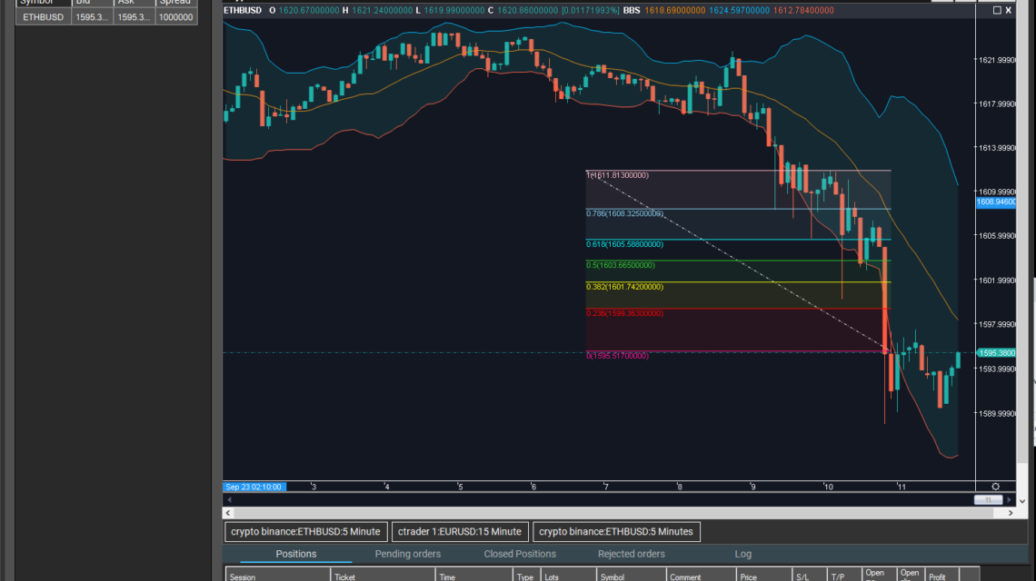
Task: Sort positions by Profit column header
Action: click(937, 576)
